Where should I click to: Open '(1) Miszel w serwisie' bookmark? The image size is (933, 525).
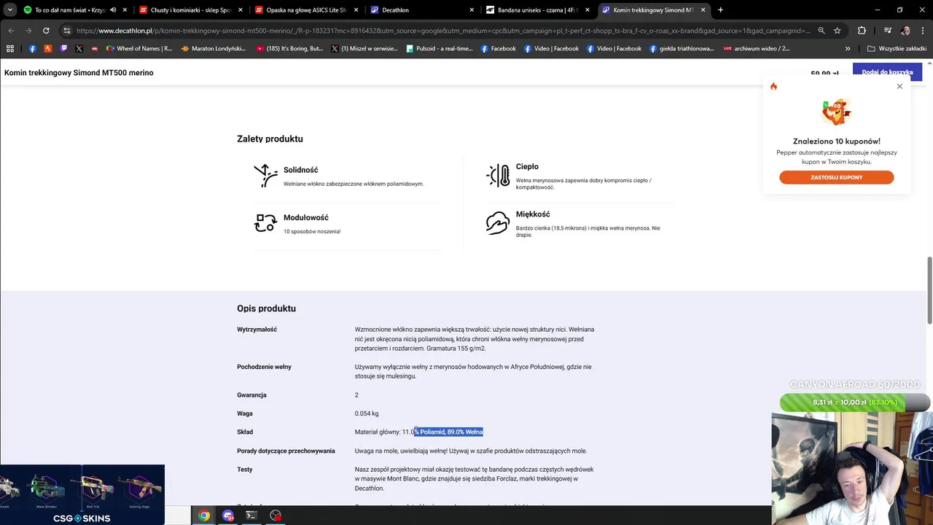pyautogui.click(x=364, y=49)
